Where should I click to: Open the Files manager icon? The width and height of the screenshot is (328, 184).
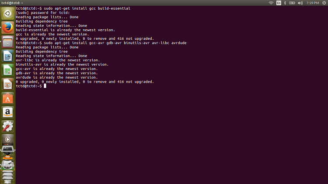point(7,42)
